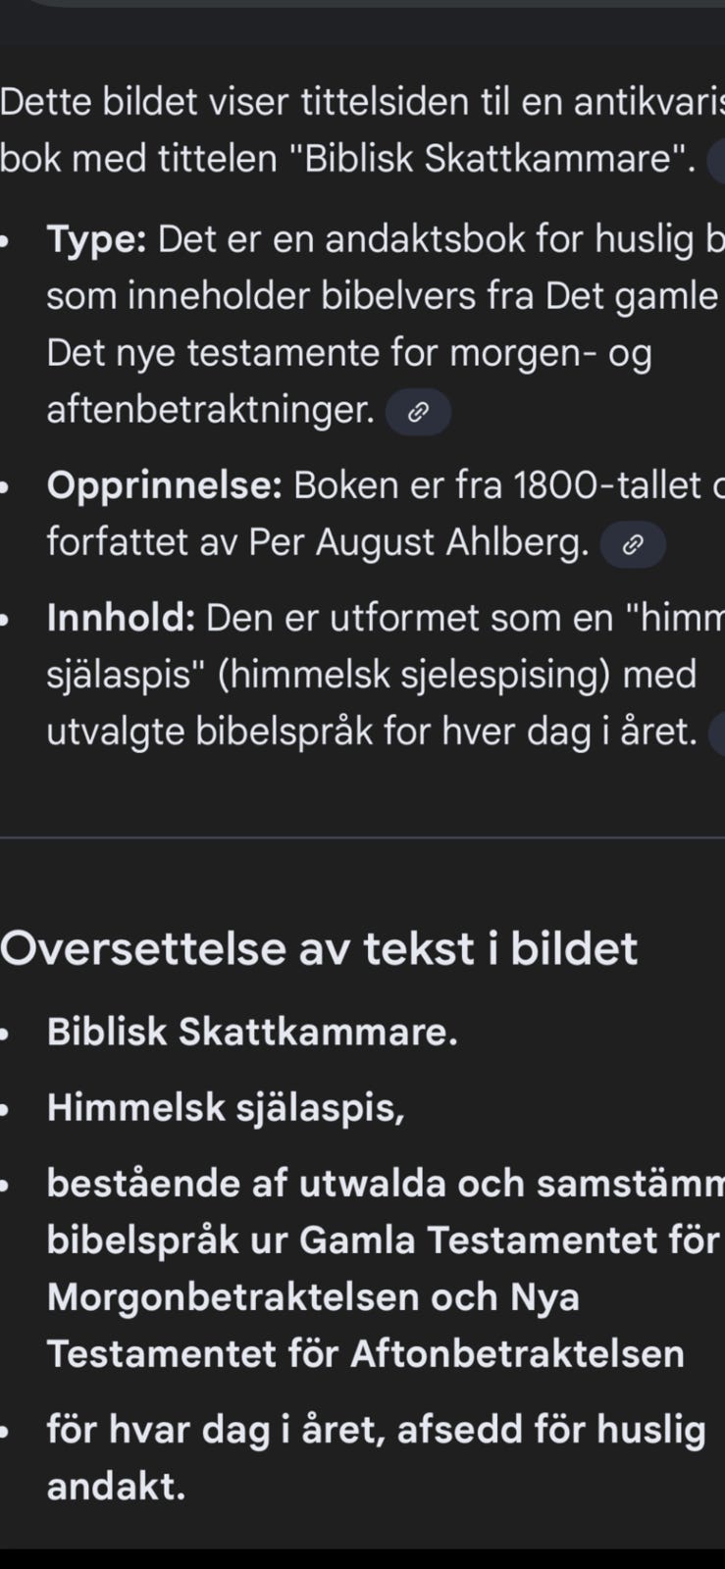The width and height of the screenshot is (725, 1569).
Task: Tap the bold 'Innhold:' label
Action: [x=121, y=618]
